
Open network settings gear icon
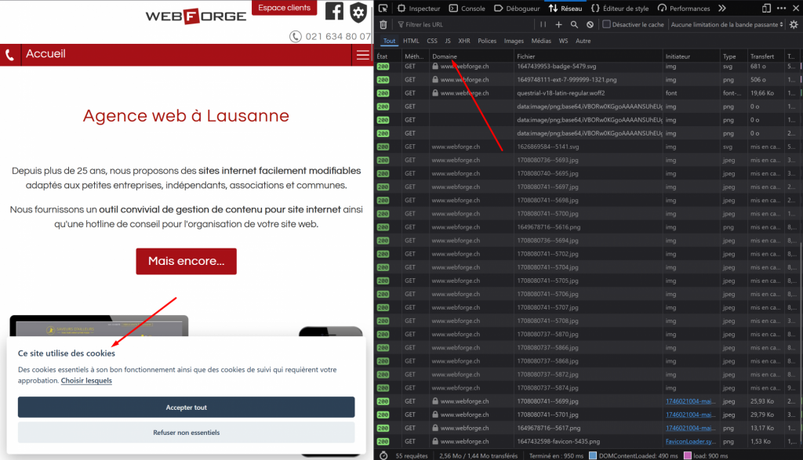[794, 25]
